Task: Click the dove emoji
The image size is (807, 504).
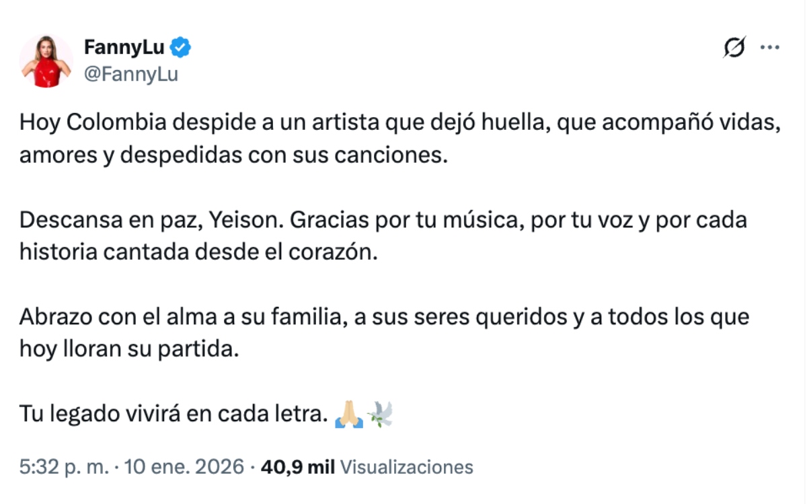Action: (x=380, y=415)
